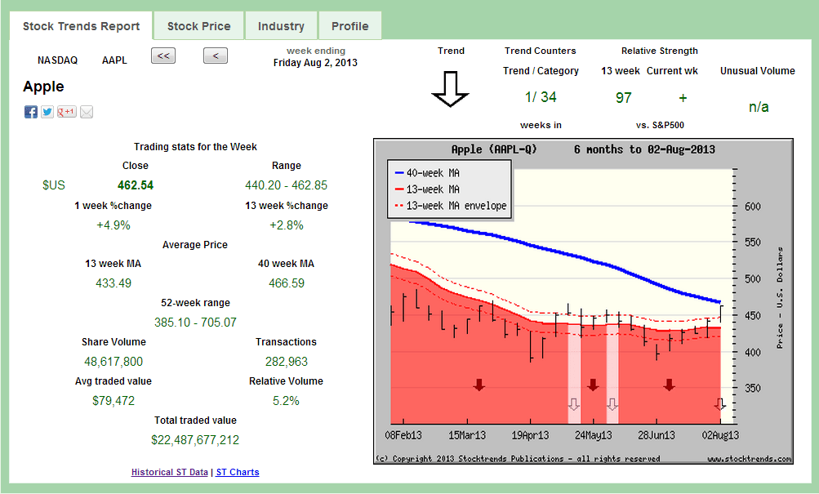Select the weekly range 440.20 - 462.85

click(x=287, y=185)
